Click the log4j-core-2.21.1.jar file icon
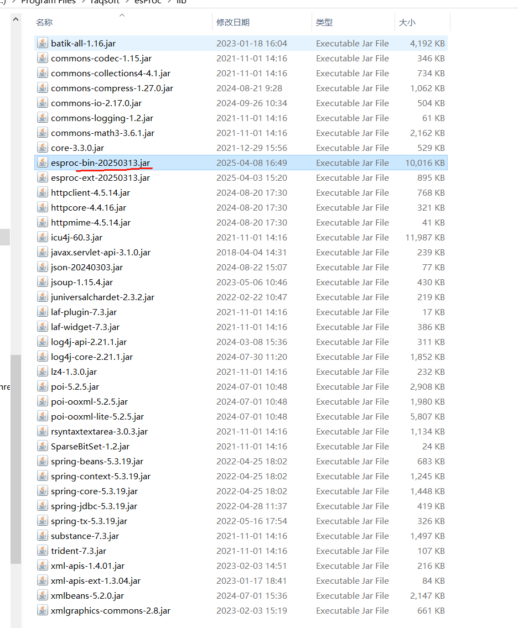Image resolution: width=518 pixels, height=628 pixels. 43,357
